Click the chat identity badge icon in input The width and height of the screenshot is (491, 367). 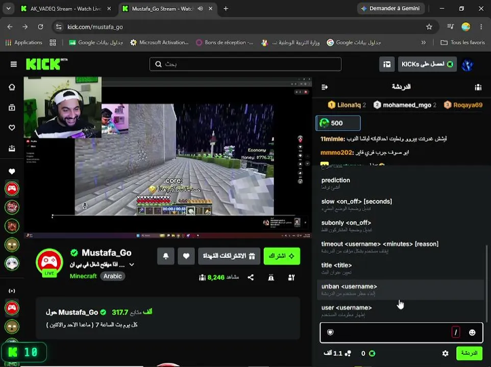330,332
